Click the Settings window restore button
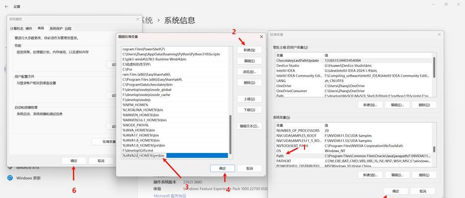The height and width of the screenshot is (198, 465). [x=446, y=4]
